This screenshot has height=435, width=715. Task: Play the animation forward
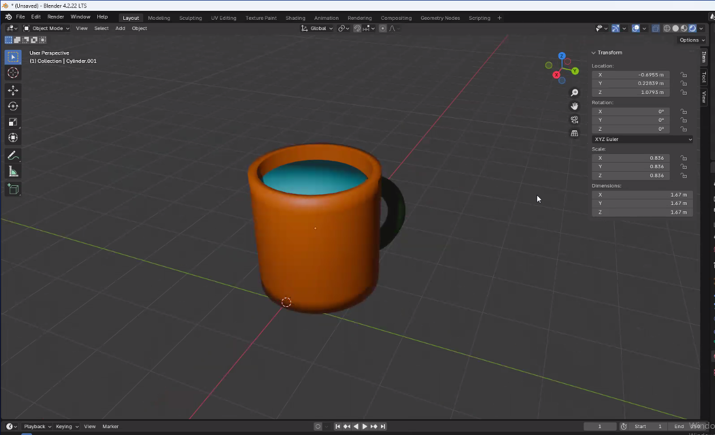click(365, 427)
